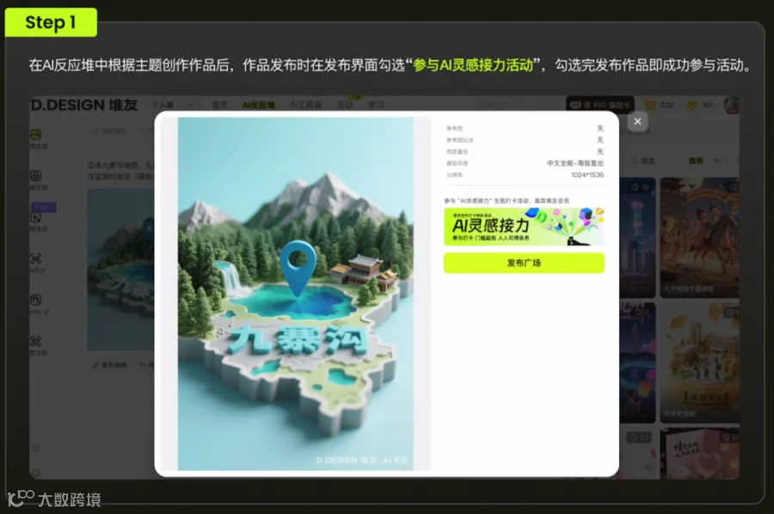Select the AI灵感接力 activity banner
The image size is (774, 514).
tap(524, 226)
